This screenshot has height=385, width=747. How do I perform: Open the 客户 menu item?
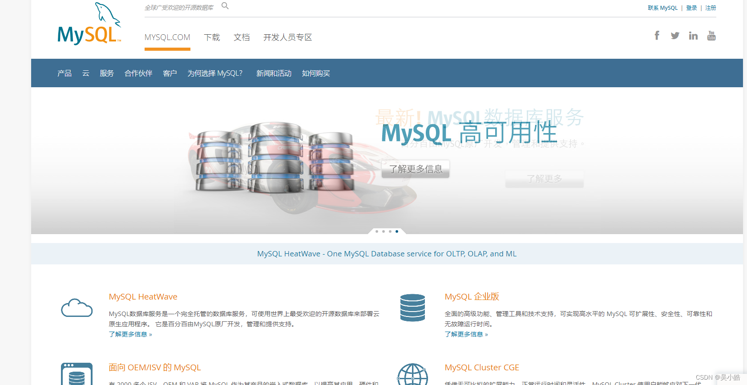click(170, 73)
